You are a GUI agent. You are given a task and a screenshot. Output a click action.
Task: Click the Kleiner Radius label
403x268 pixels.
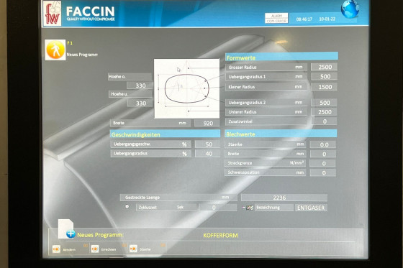point(241,87)
